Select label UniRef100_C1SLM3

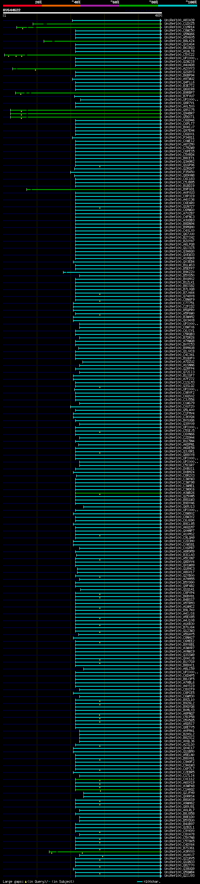pyautogui.click(x=179, y=382)
